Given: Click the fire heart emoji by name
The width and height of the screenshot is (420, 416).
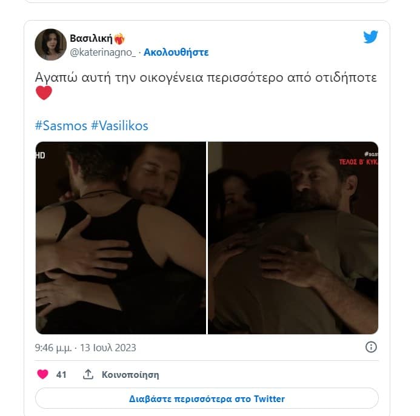Looking at the screenshot, I should (x=119, y=39).
